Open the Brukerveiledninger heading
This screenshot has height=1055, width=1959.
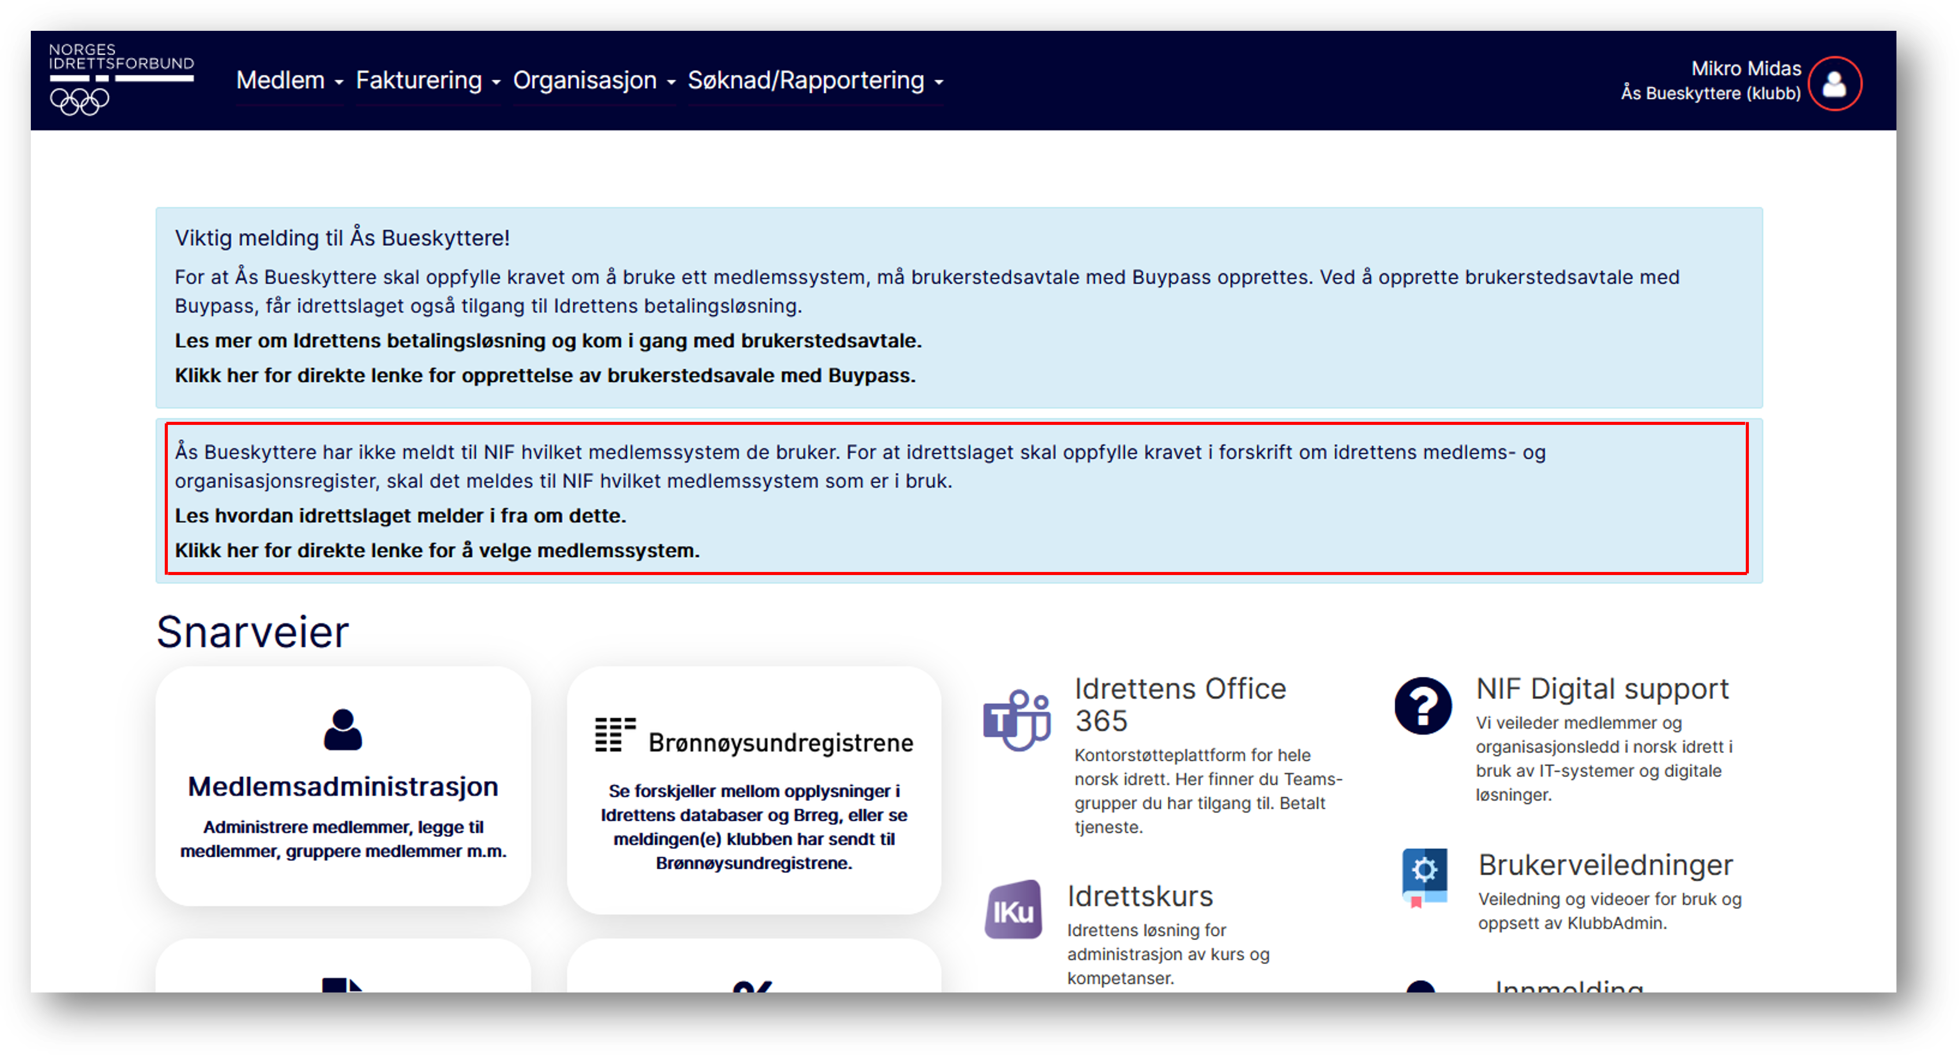(1605, 865)
